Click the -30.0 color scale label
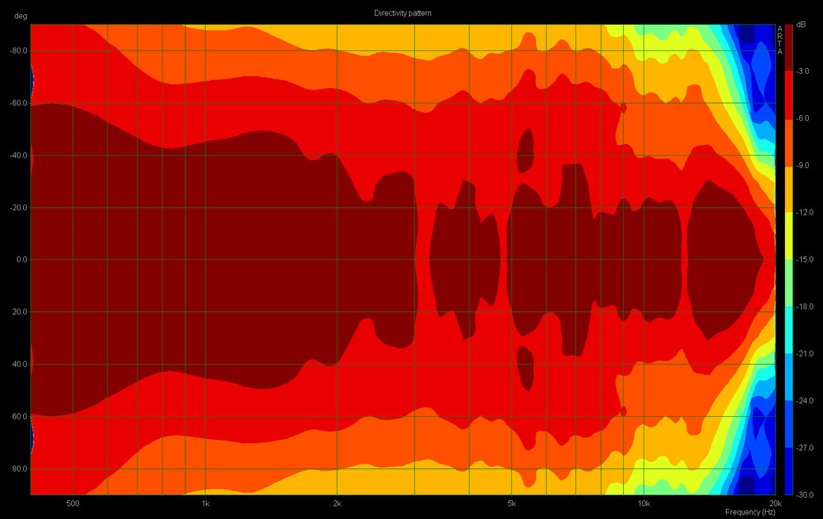 click(x=805, y=495)
